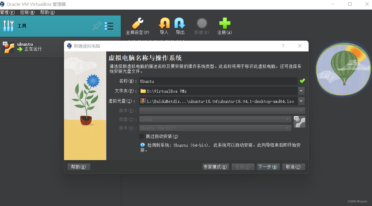Click the Next (下一步) button

tap(268, 167)
